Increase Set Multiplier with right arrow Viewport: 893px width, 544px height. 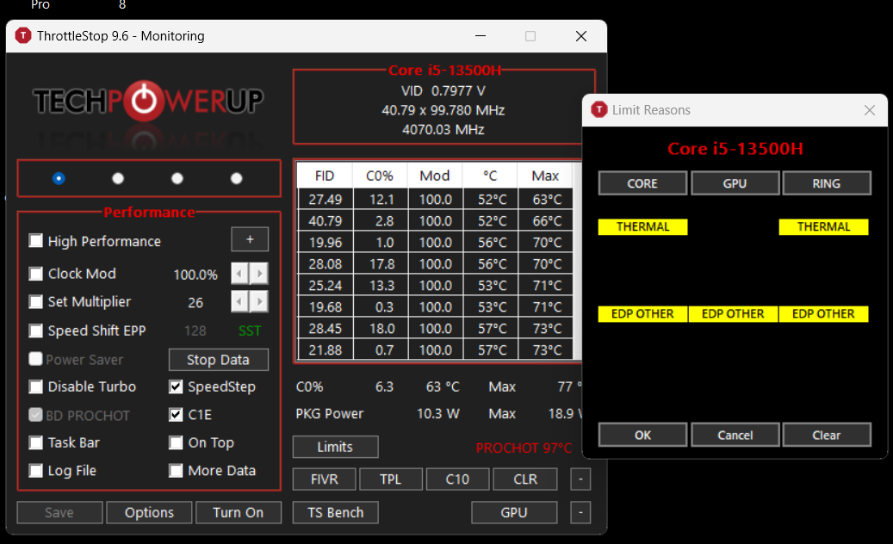tap(259, 301)
